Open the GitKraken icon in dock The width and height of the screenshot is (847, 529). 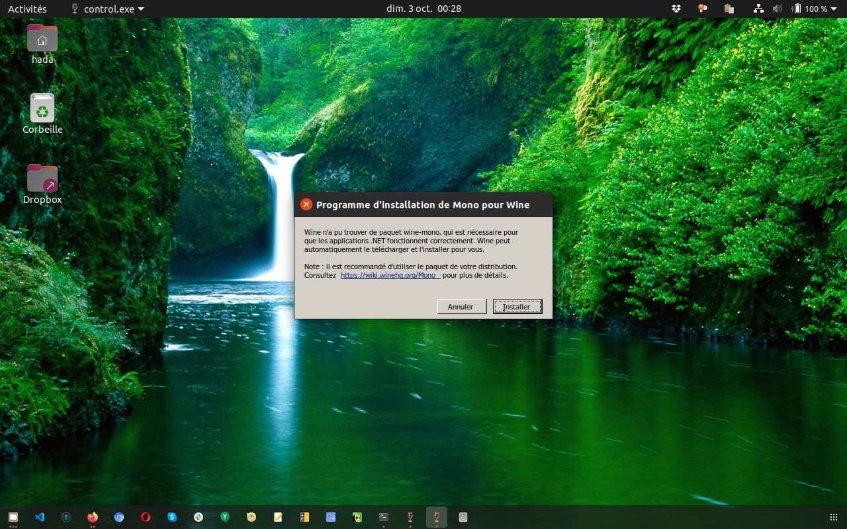(66, 517)
